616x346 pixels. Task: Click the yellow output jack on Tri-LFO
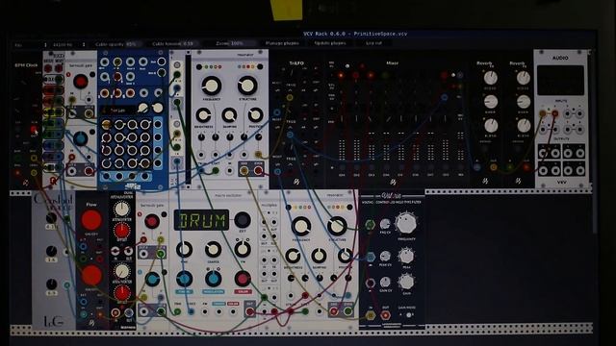pyautogui.click(x=290, y=98)
